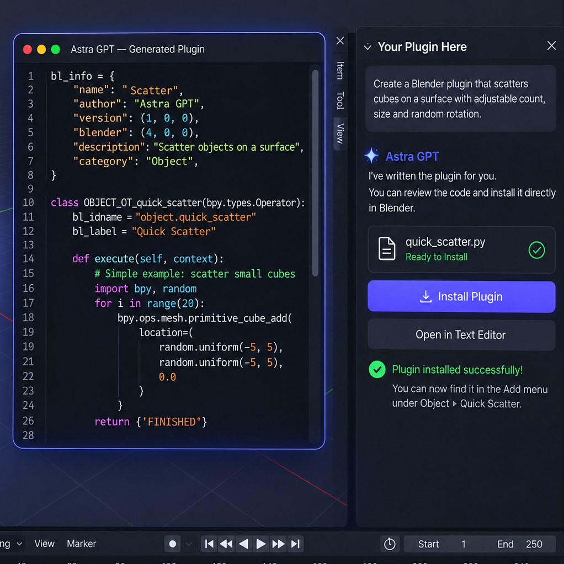
Task: Select the quick_scatter.py file name
Action: coord(445,242)
